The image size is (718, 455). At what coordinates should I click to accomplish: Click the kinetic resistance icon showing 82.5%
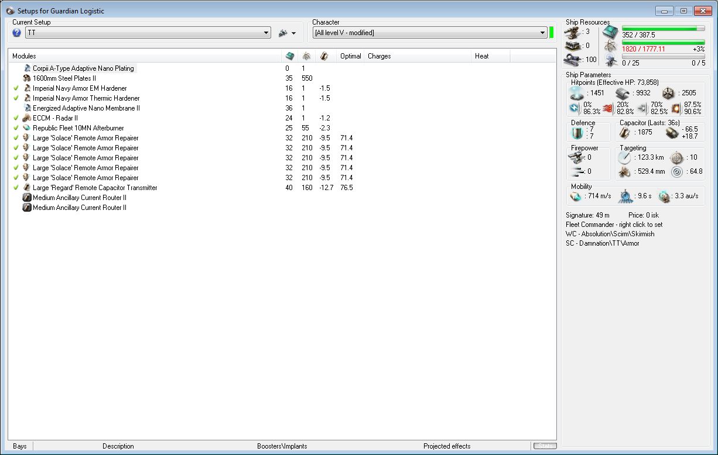point(642,108)
